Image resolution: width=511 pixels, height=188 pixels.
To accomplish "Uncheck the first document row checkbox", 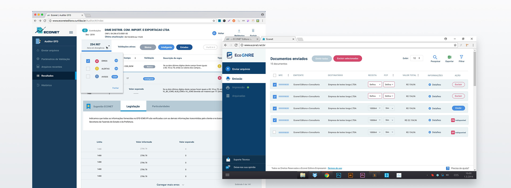I will 275,85.
